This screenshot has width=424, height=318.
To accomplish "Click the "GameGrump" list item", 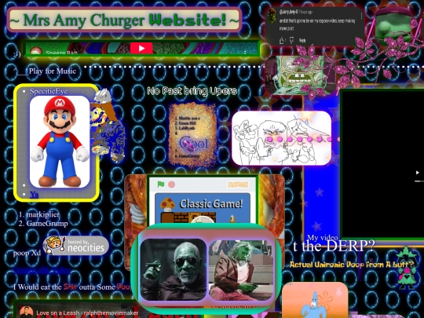I will tap(47, 223).
